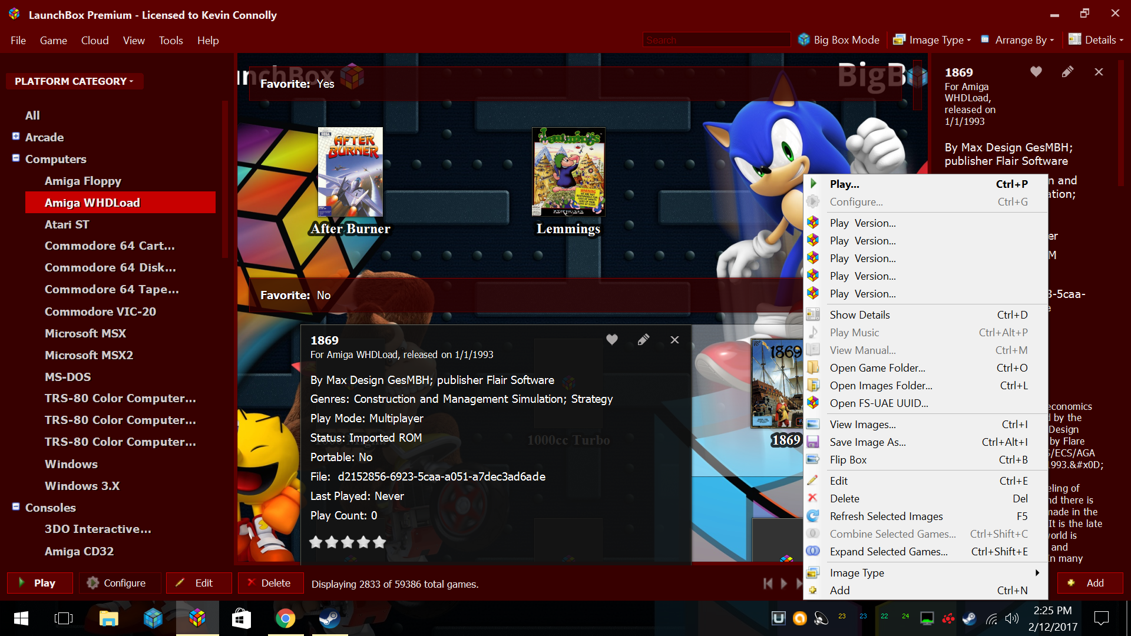Select the 1869 game box art

click(x=778, y=383)
